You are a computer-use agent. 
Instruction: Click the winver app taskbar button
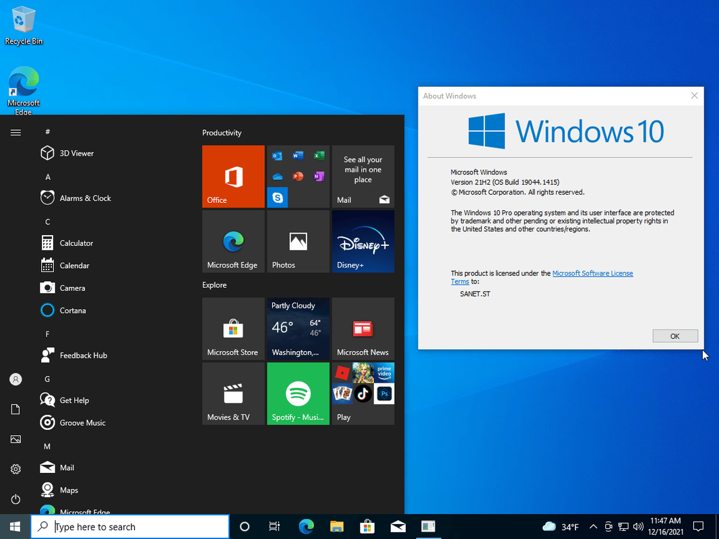(x=429, y=527)
